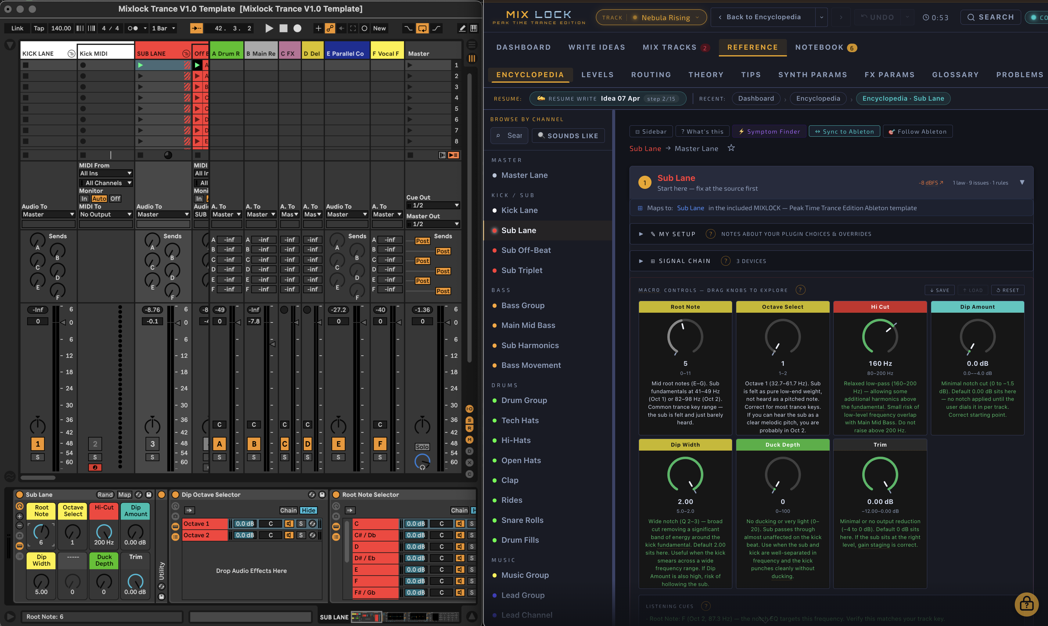Image resolution: width=1048 pixels, height=626 pixels.
Task: Click the Follow Ableton button
Action: [x=917, y=131]
